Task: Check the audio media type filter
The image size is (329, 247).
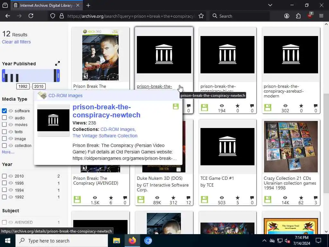Action: tap(4, 118)
